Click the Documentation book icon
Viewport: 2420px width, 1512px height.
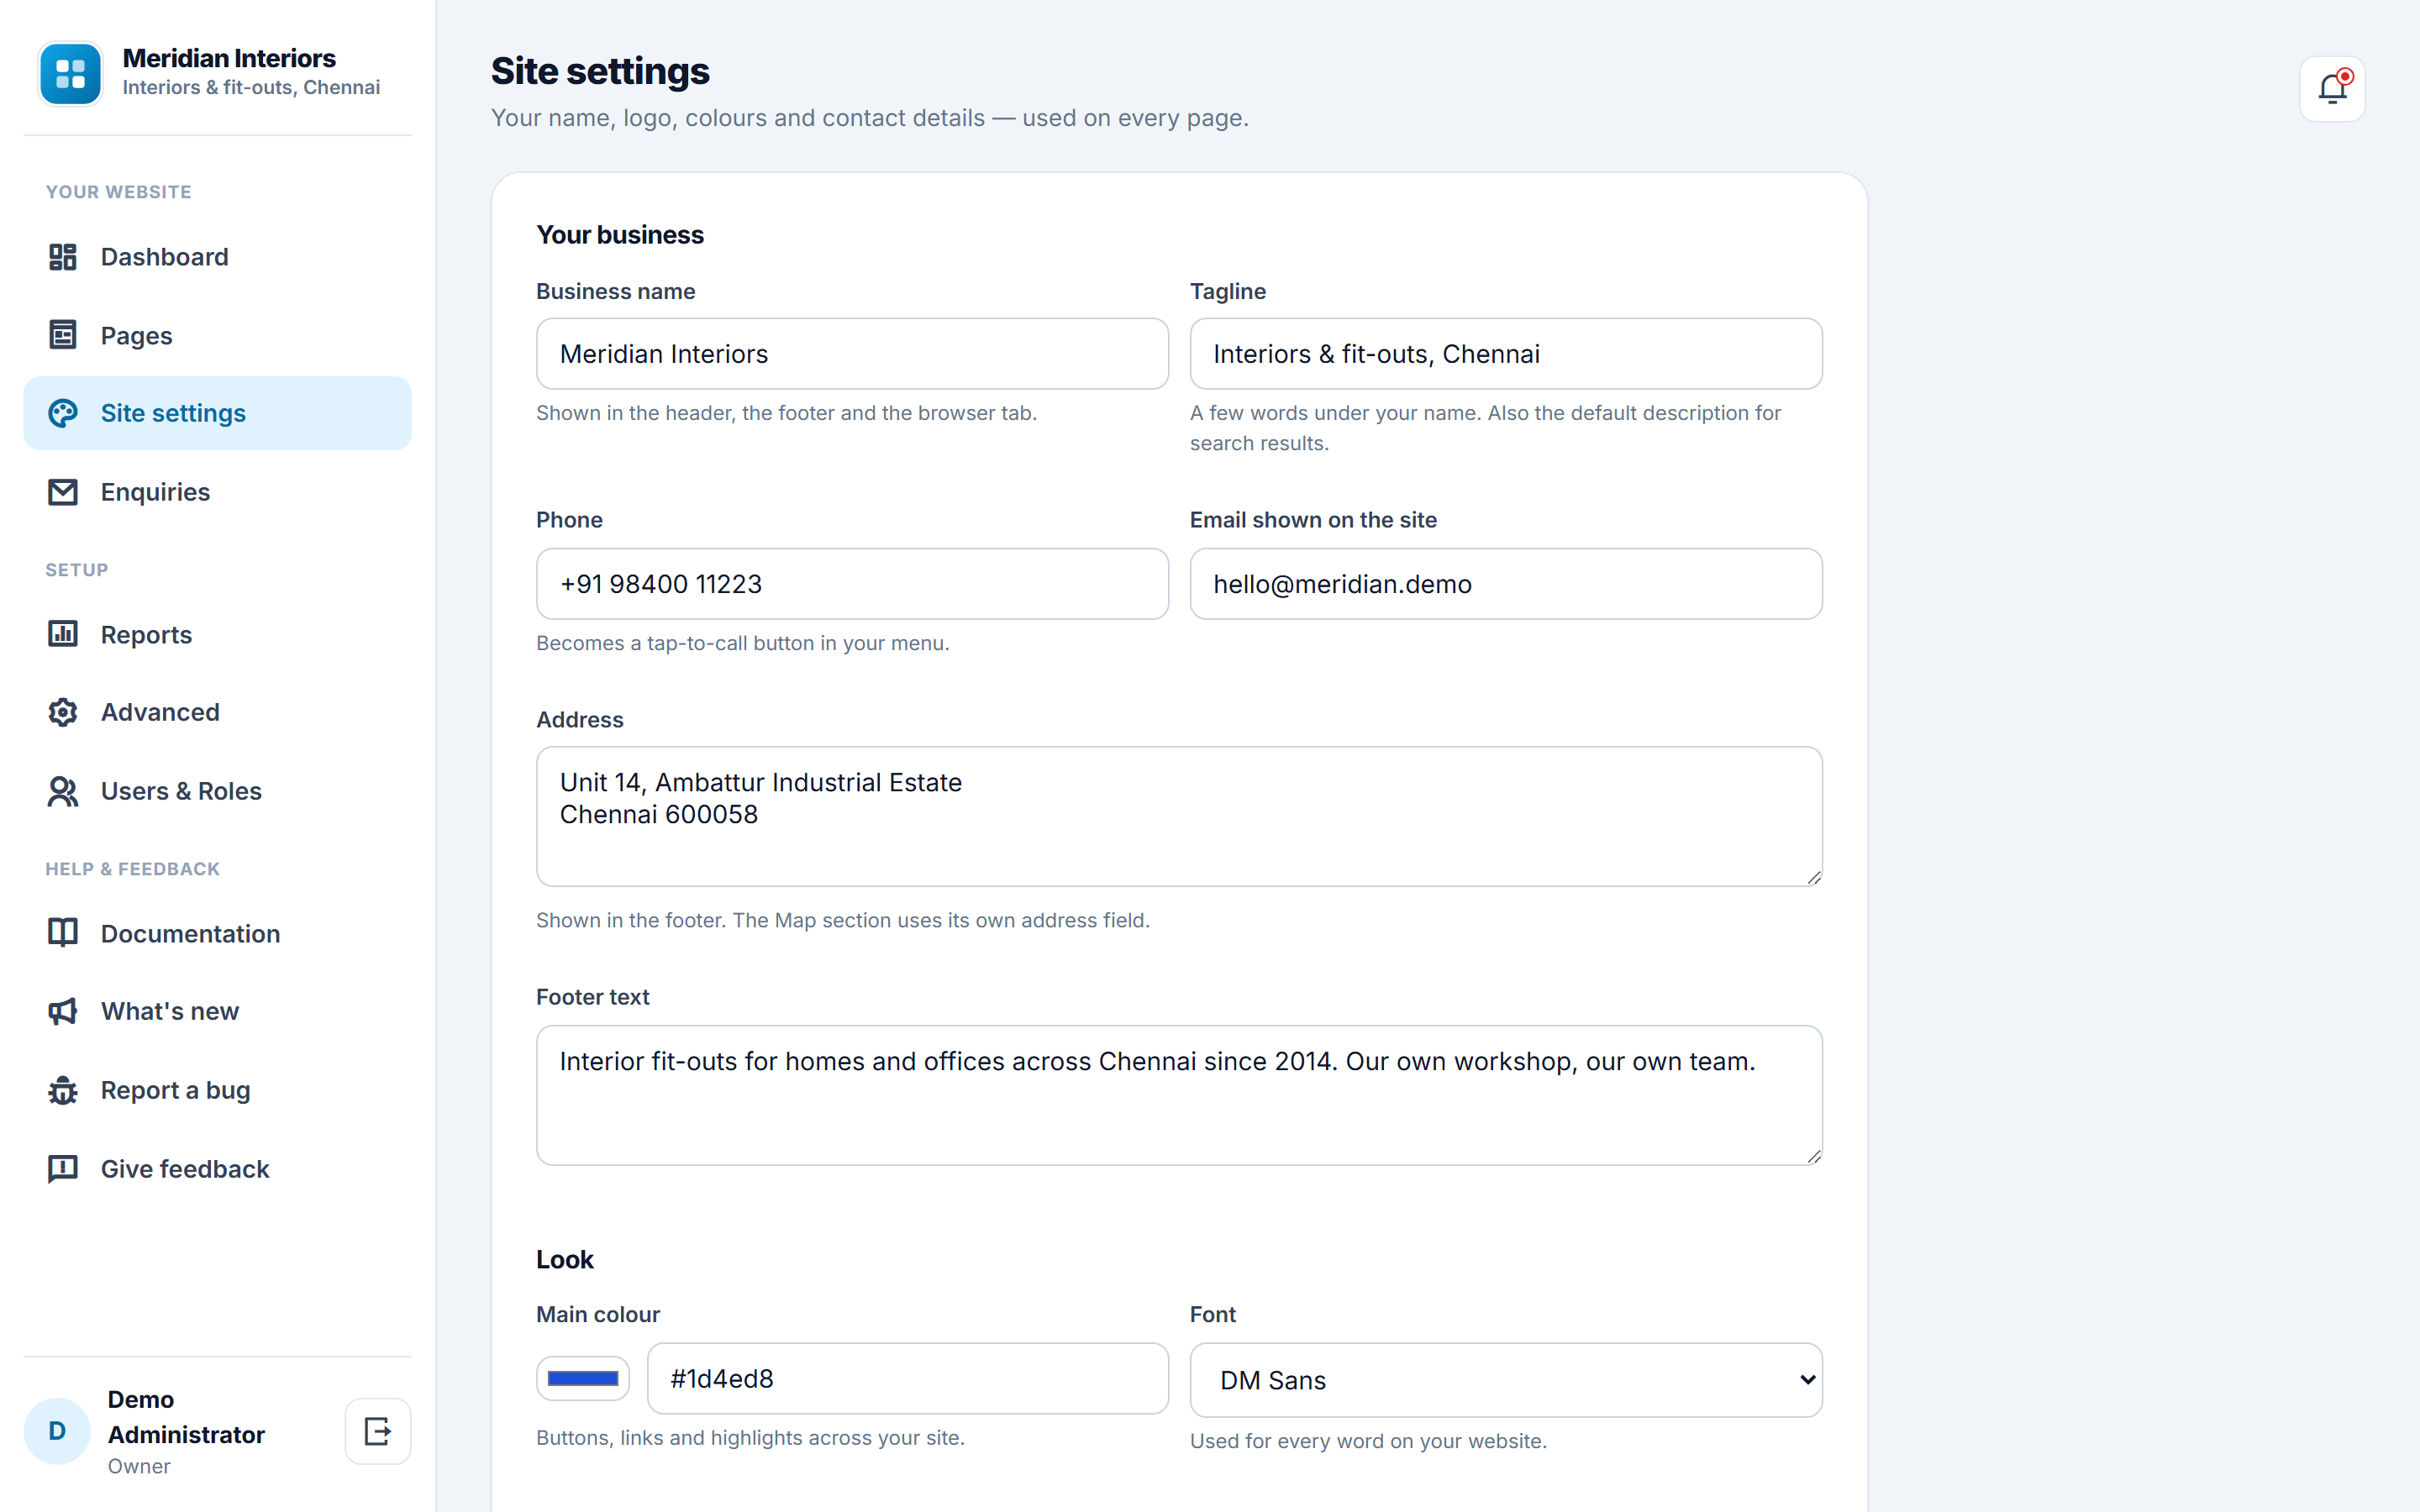tap(63, 933)
